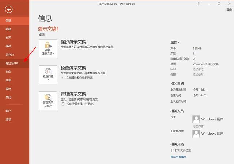Select the 导出 (Export) menu item
The width and height of the screenshot is (234, 164).
[15, 89]
